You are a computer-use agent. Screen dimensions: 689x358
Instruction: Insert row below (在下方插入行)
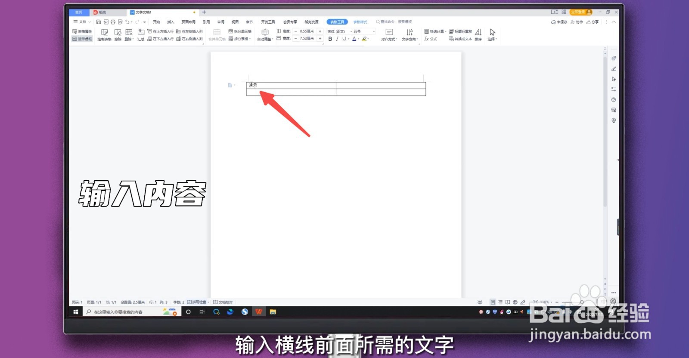[x=160, y=39]
